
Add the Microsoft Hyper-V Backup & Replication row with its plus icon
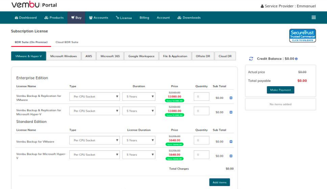pos(231,112)
